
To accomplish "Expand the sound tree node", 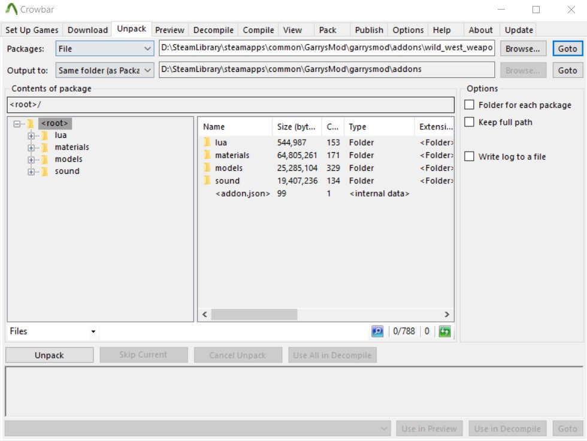I will click(x=31, y=171).
